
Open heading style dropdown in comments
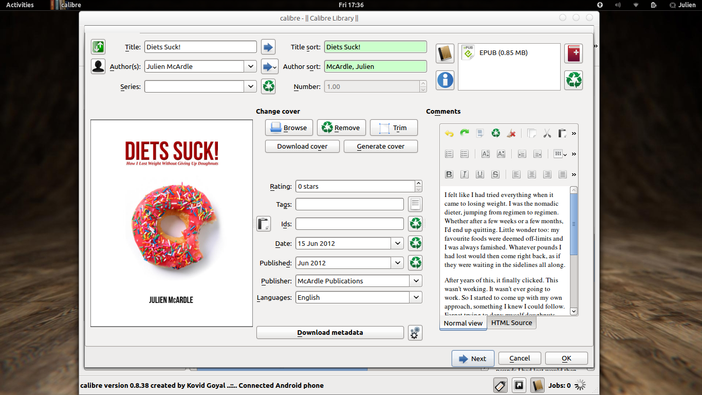pos(560,154)
